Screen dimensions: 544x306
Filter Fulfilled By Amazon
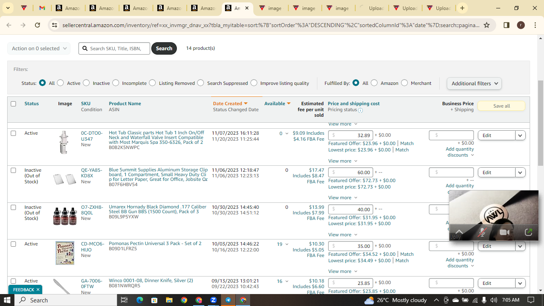[374, 83]
